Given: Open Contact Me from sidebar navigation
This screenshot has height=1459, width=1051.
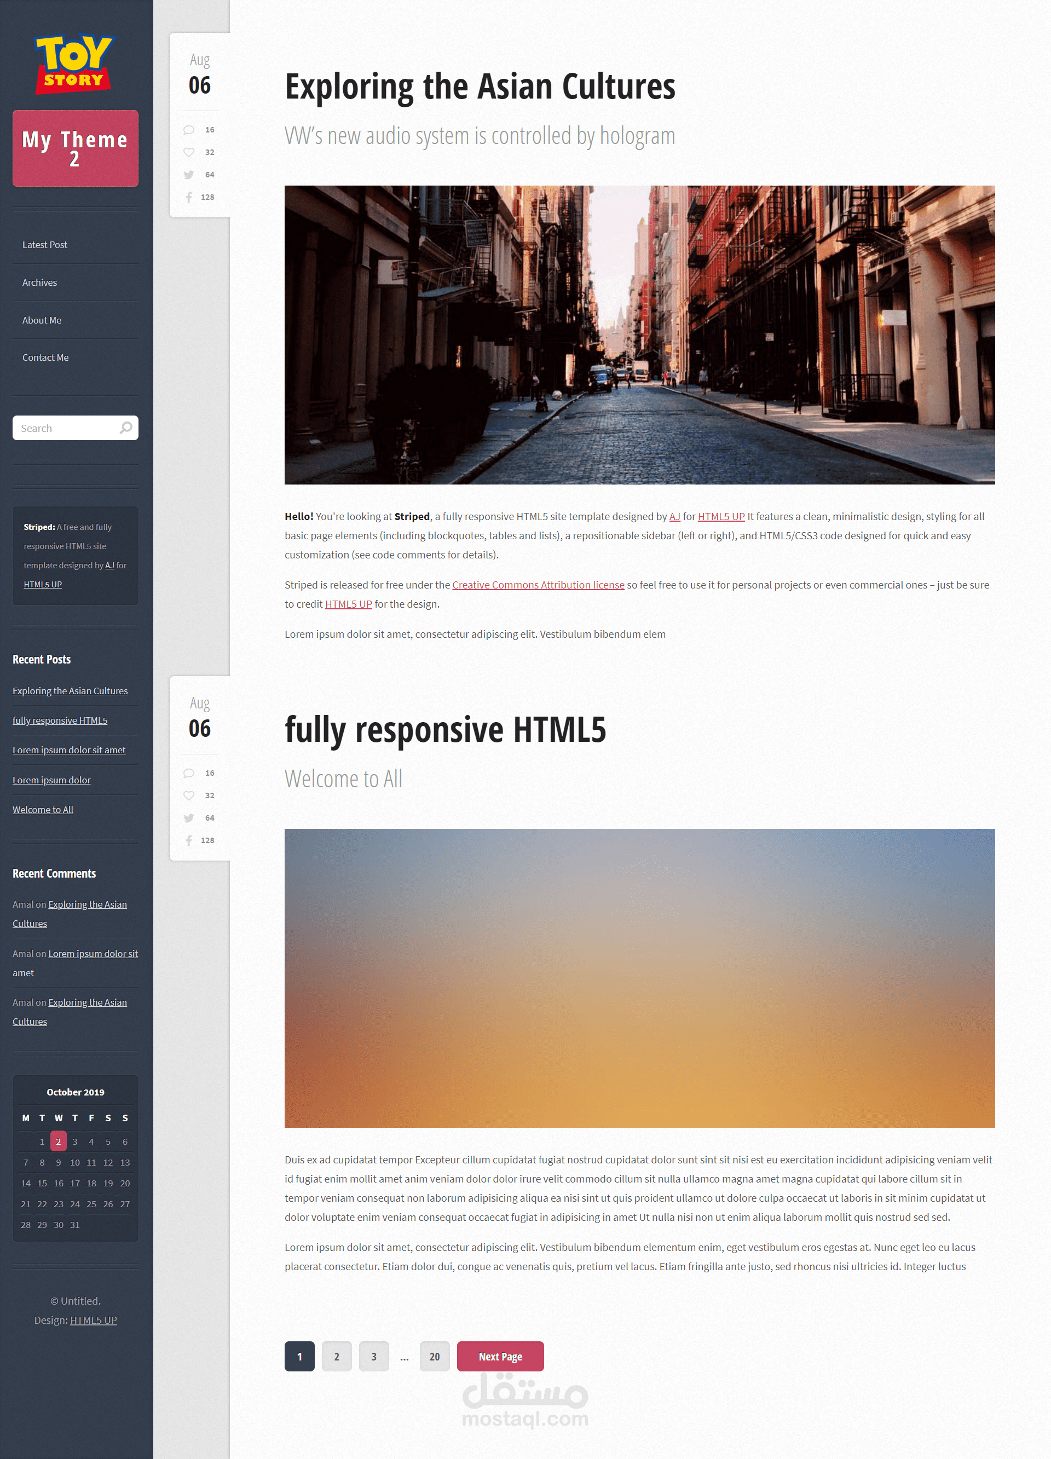Looking at the screenshot, I should pyautogui.click(x=45, y=357).
